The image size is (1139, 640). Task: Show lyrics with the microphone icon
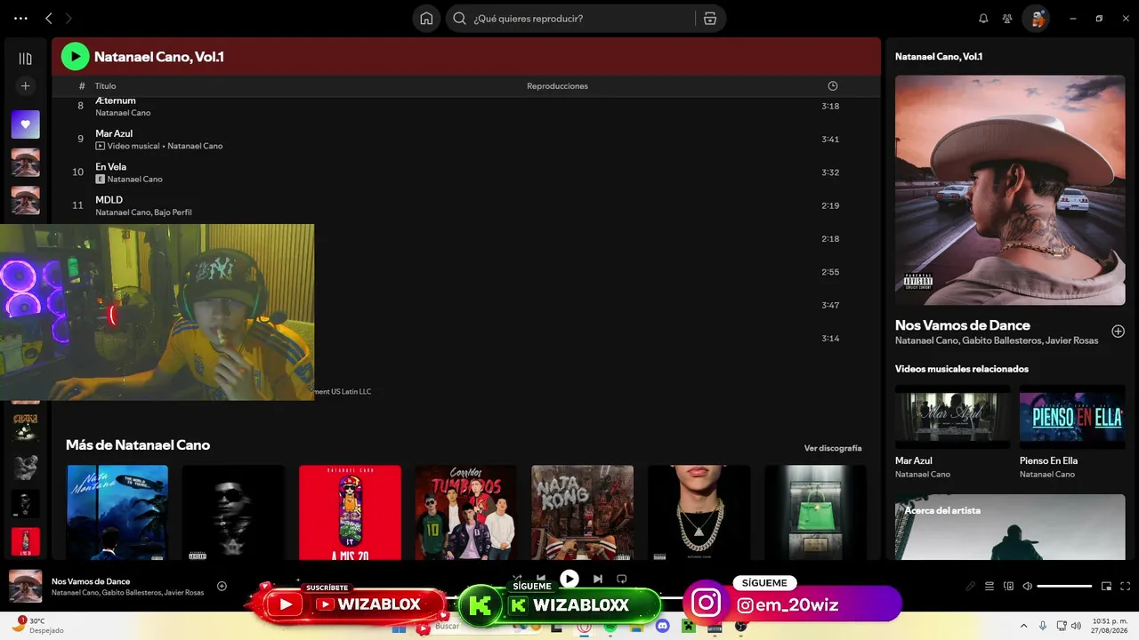[971, 587]
